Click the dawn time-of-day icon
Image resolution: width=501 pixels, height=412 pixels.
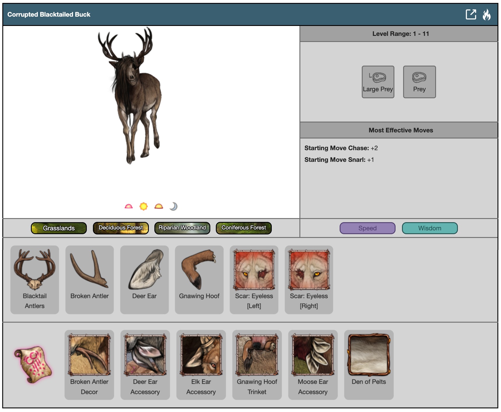[x=128, y=206]
